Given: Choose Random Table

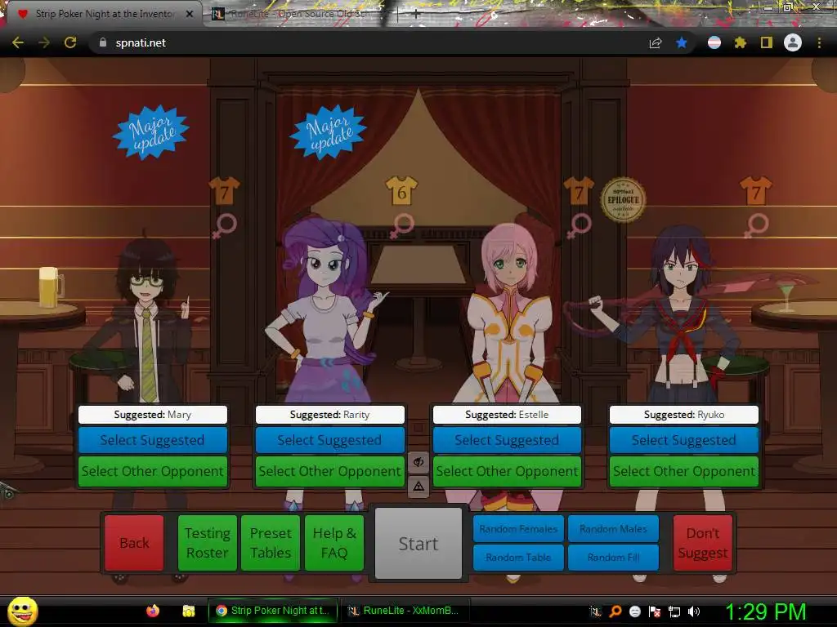Looking at the screenshot, I should pyautogui.click(x=518, y=557).
